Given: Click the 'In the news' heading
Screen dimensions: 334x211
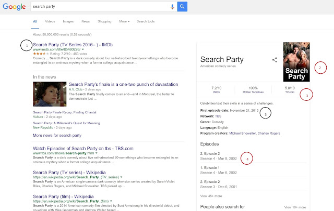Looking at the screenshot, I should pyautogui.click(x=44, y=77).
